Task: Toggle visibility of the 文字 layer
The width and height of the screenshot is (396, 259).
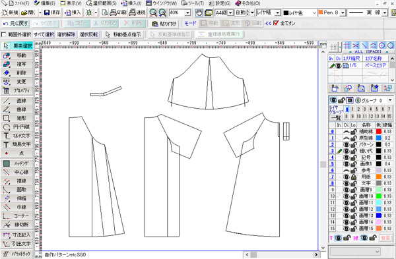Action: (x=346, y=183)
